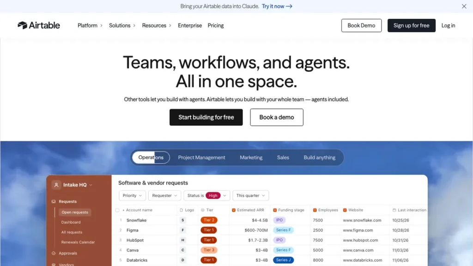The height and width of the screenshot is (266, 473).
Task: Click the Figma F logo badge
Action: (182, 230)
